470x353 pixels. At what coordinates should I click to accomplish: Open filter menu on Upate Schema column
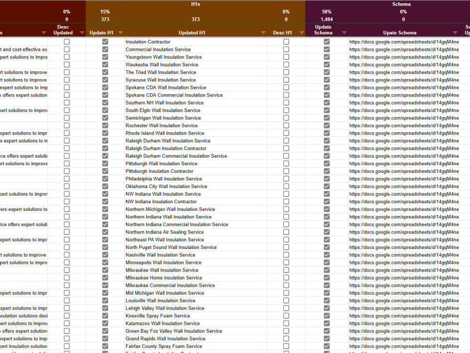[455, 33]
